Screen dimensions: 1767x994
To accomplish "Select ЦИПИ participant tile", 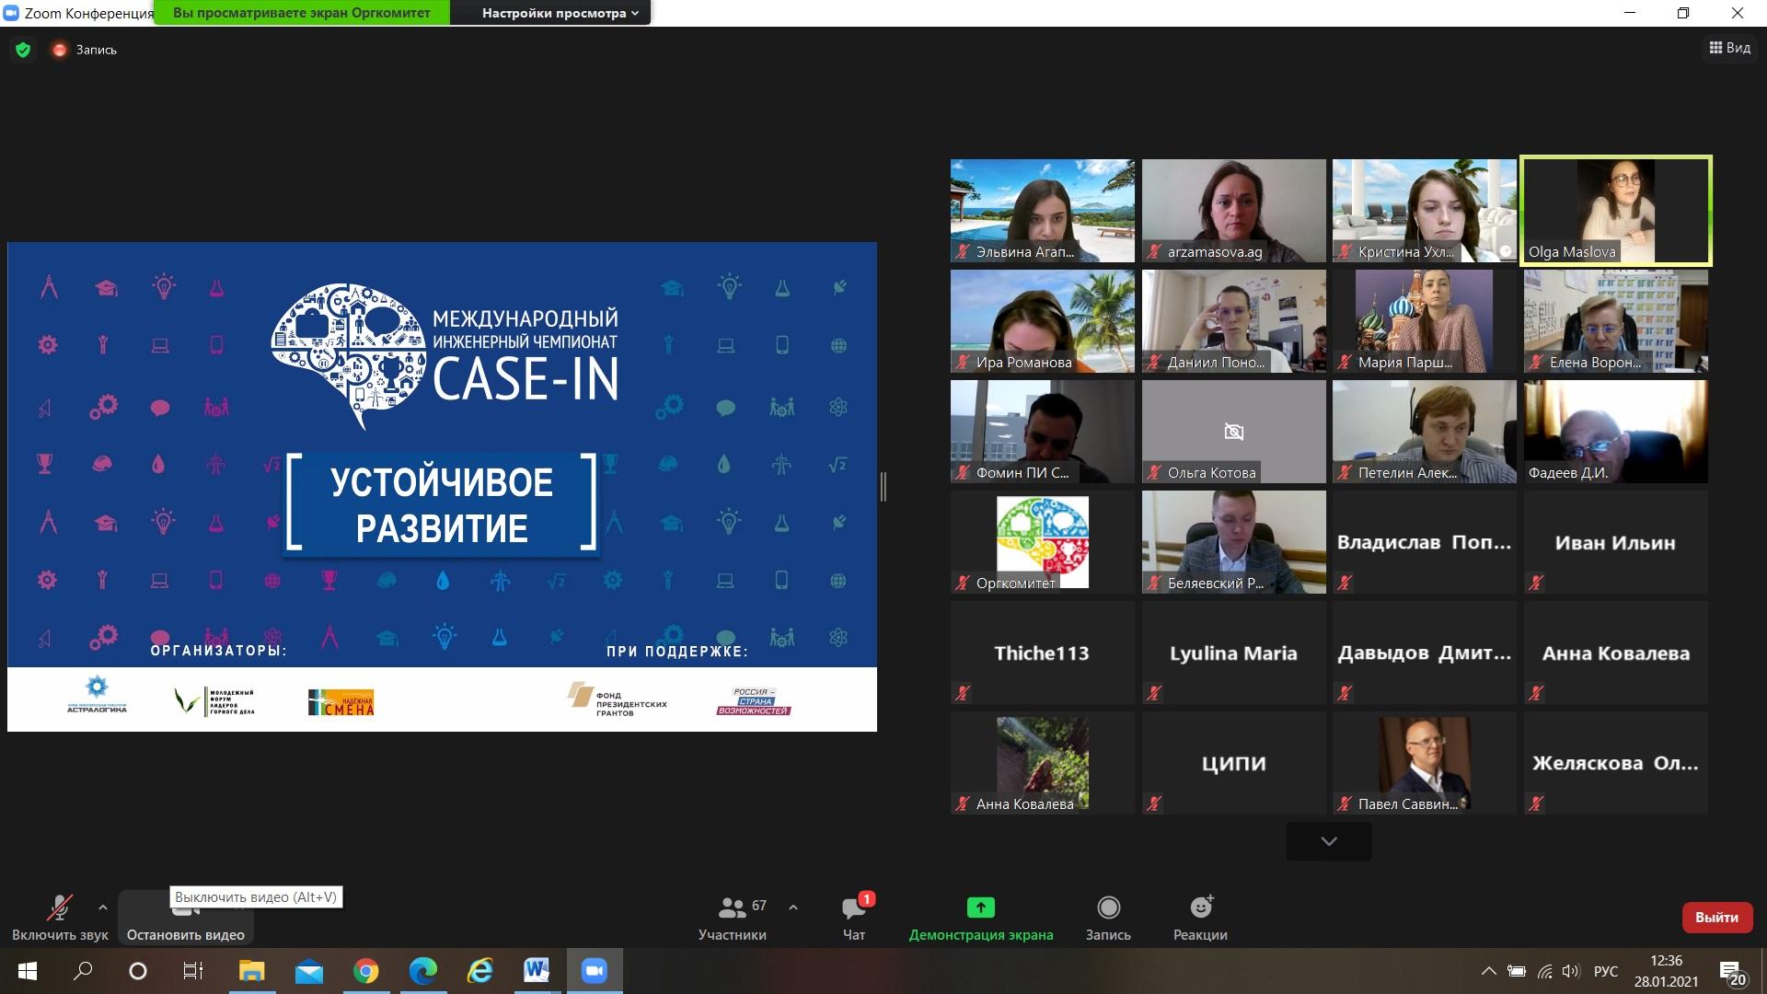I will tap(1234, 763).
